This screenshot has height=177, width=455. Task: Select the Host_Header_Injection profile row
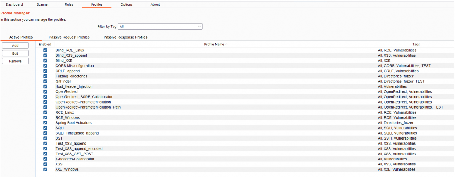click(x=74, y=86)
